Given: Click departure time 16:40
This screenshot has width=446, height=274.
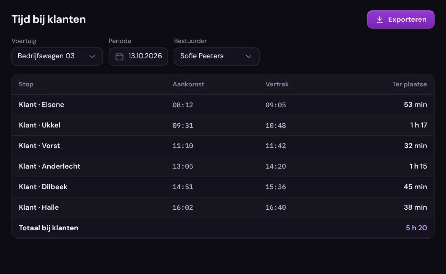Looking at the screenshot, I should 276,207.
